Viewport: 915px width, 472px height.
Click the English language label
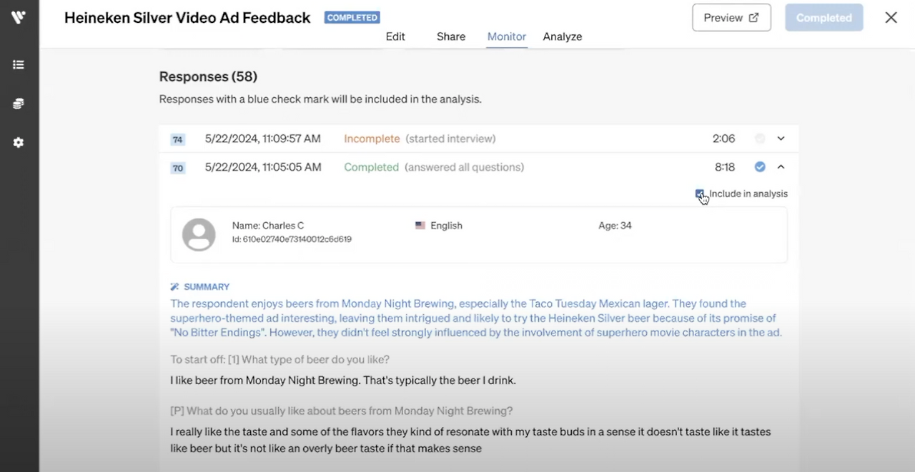click(446, 226)
